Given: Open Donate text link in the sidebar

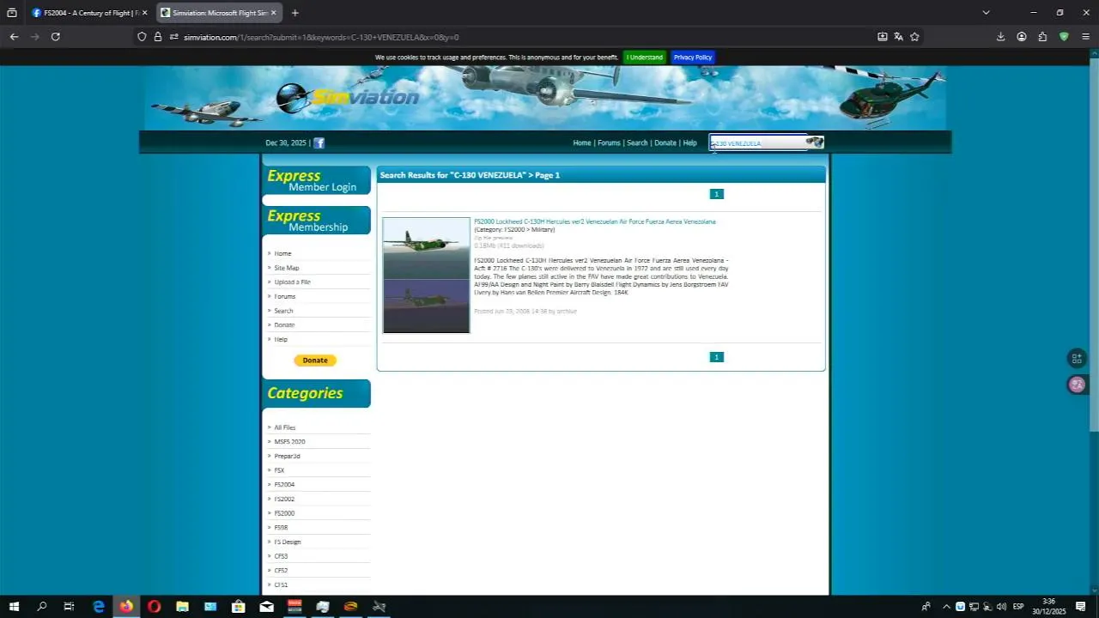Looking at the screenshot, I should click(284, 325).
